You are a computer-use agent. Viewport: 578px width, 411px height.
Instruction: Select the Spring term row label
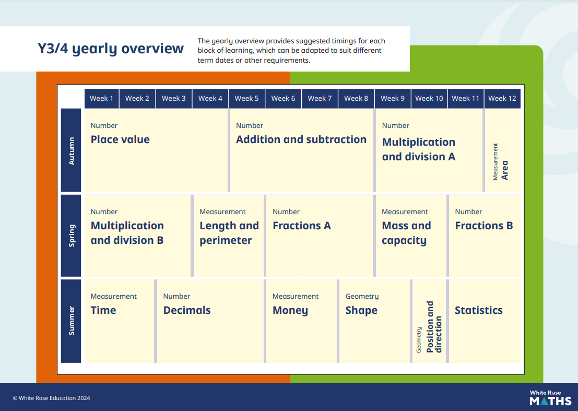pos(72,236)
